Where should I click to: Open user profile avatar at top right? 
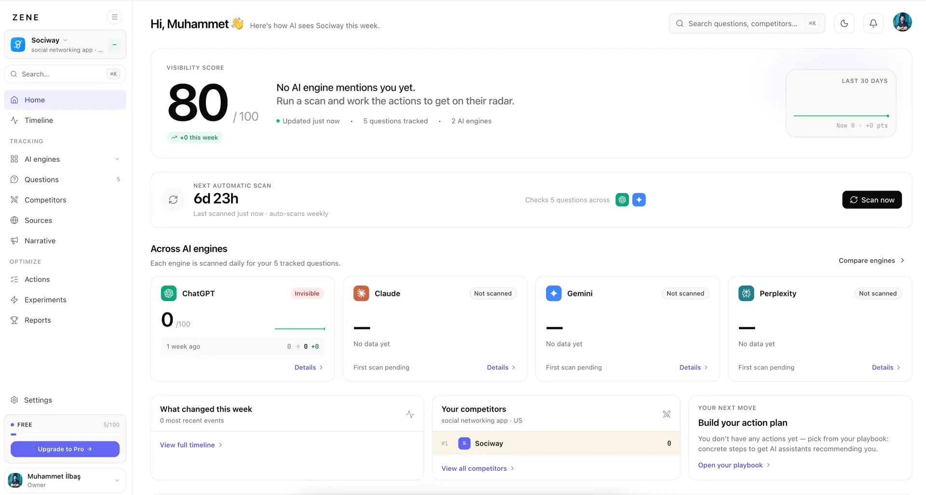[902, 22]
